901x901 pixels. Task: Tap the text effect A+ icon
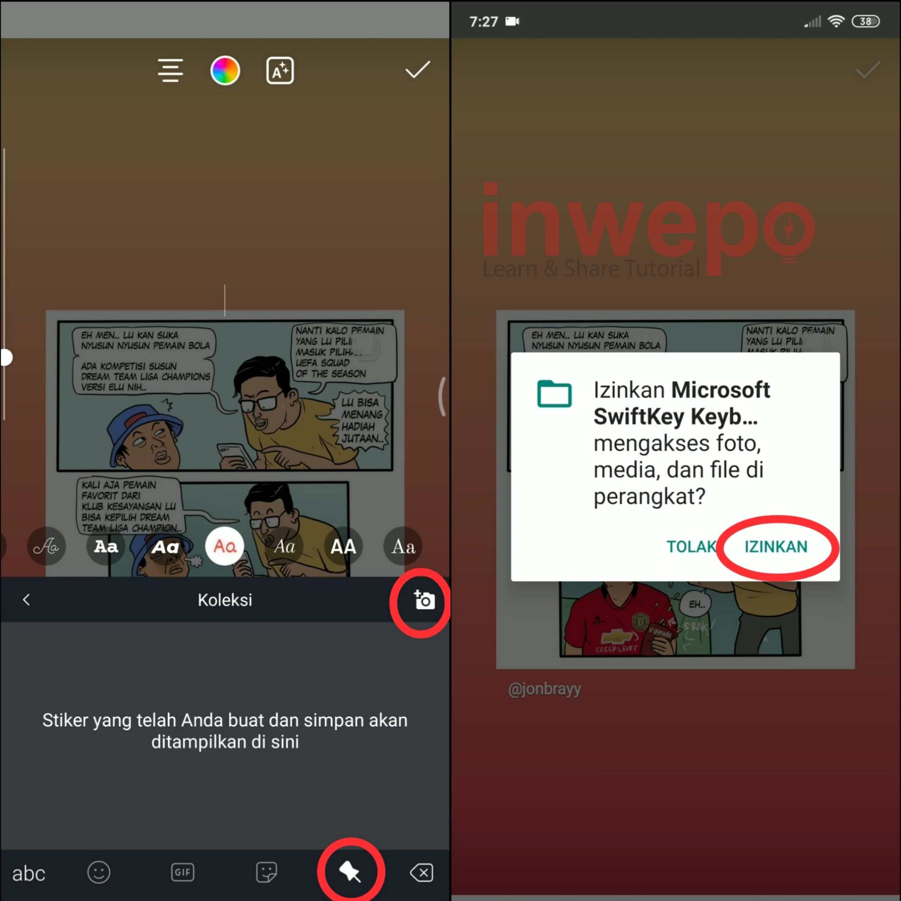[x=280, y=70]
